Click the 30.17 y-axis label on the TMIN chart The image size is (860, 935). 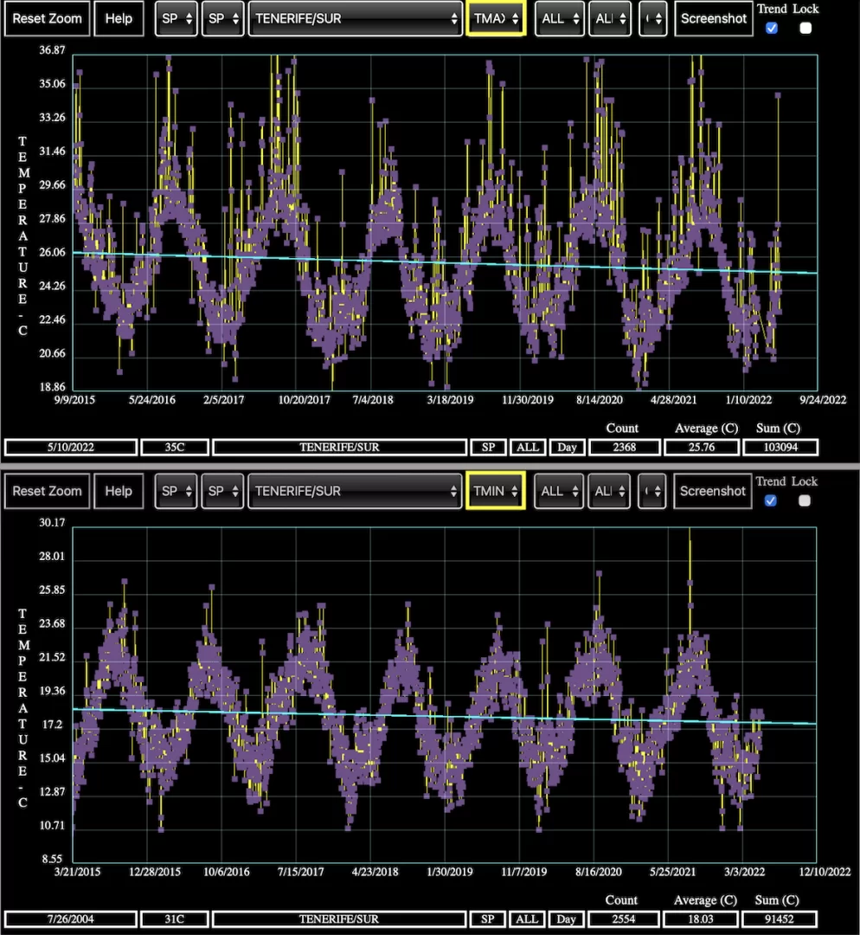[52, 522]
